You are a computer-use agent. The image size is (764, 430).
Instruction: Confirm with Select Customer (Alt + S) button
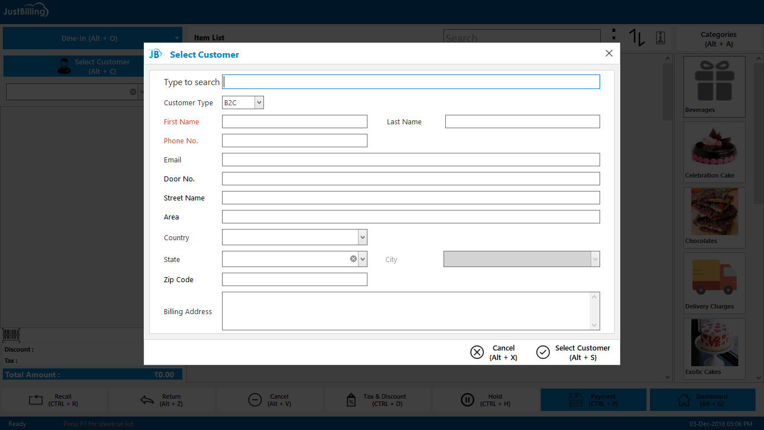pos(574,352)
